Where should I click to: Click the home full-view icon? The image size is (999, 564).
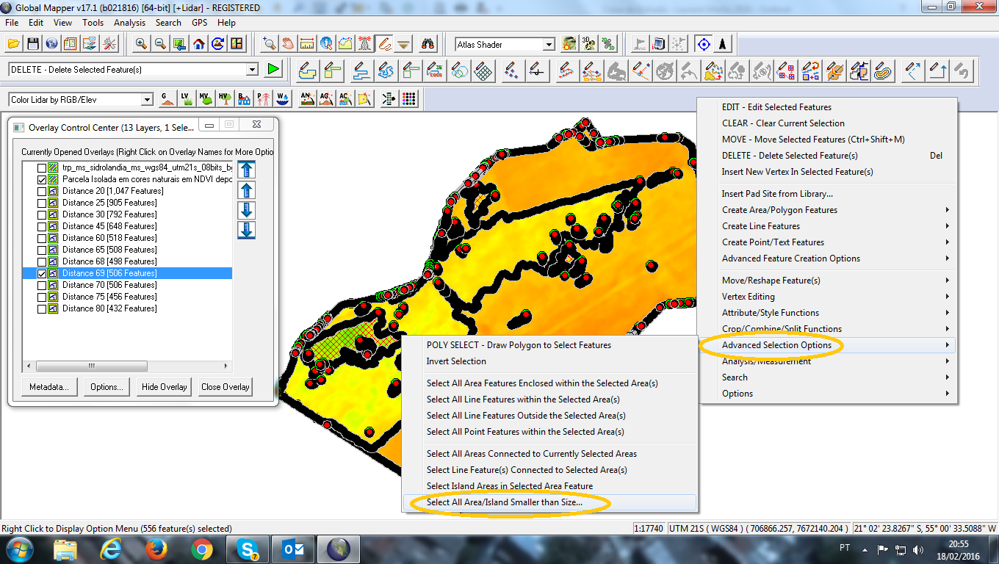click(x=198, y=44)
